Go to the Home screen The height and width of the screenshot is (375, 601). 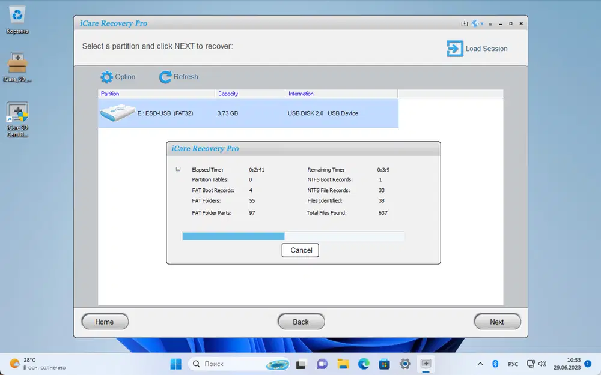pos(105,322)
